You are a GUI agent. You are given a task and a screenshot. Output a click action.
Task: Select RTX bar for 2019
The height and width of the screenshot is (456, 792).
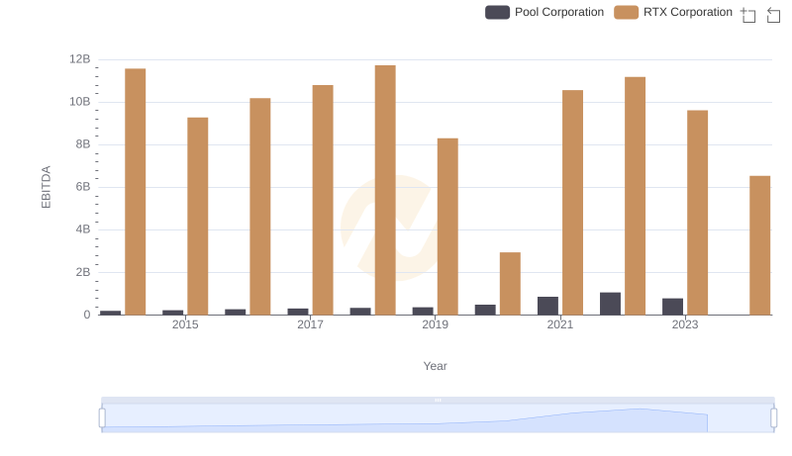[447, 227]
